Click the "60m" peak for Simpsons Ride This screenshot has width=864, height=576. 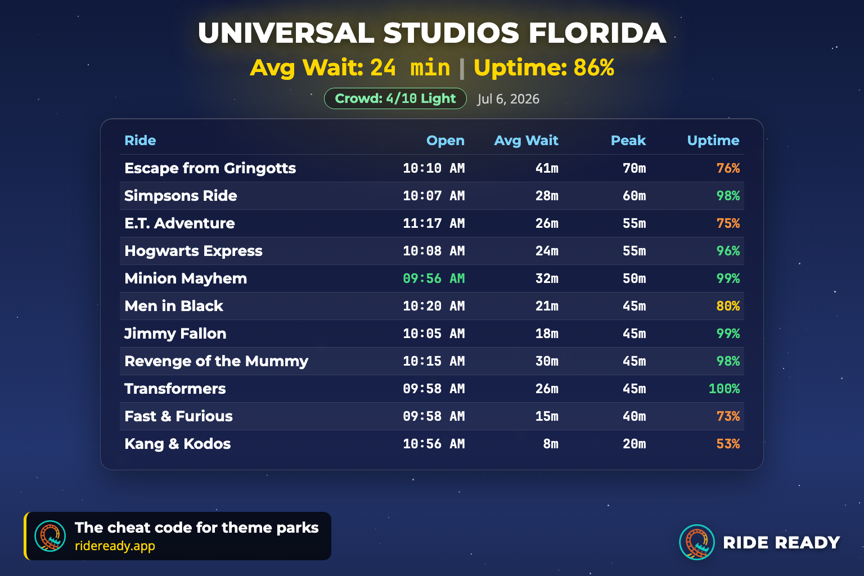click(x=634, y=196)
